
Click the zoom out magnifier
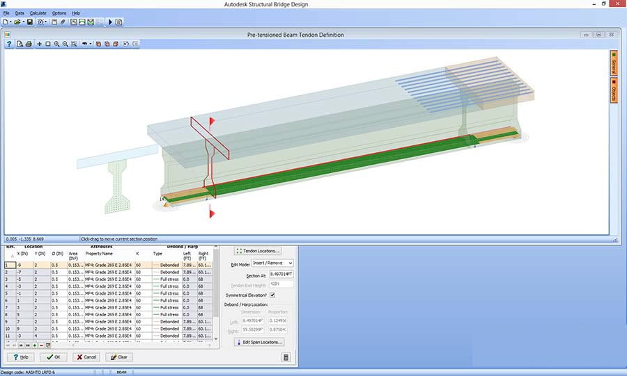pos(65,44)
